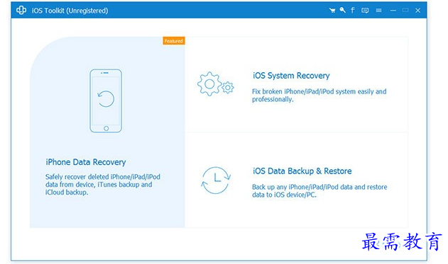448x264 pixels.
Task: Click the shopping cart purchase icon
Action: pos(332,11)
